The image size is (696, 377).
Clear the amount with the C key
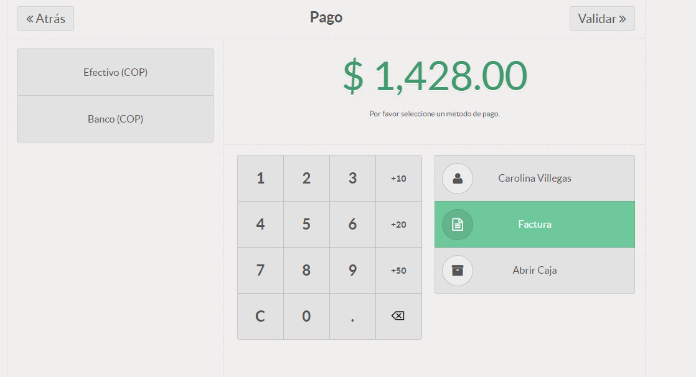[260, 317]
